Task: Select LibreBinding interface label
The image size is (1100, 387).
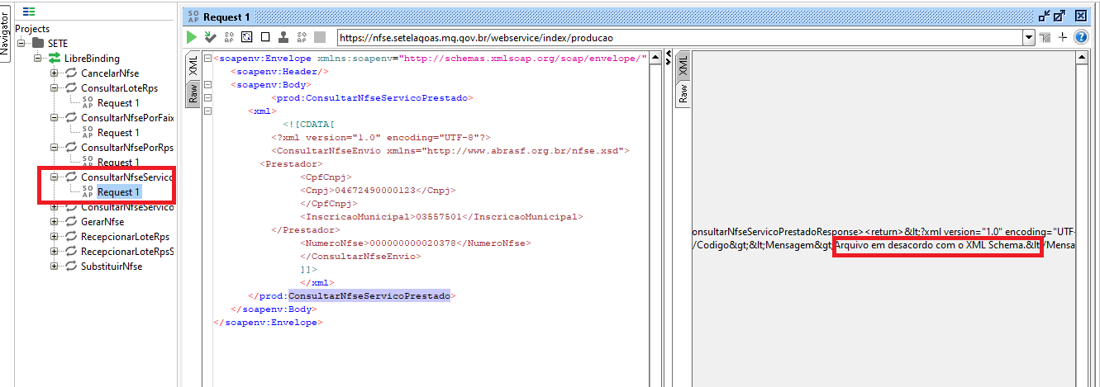Action: click(x=92, y=58)
